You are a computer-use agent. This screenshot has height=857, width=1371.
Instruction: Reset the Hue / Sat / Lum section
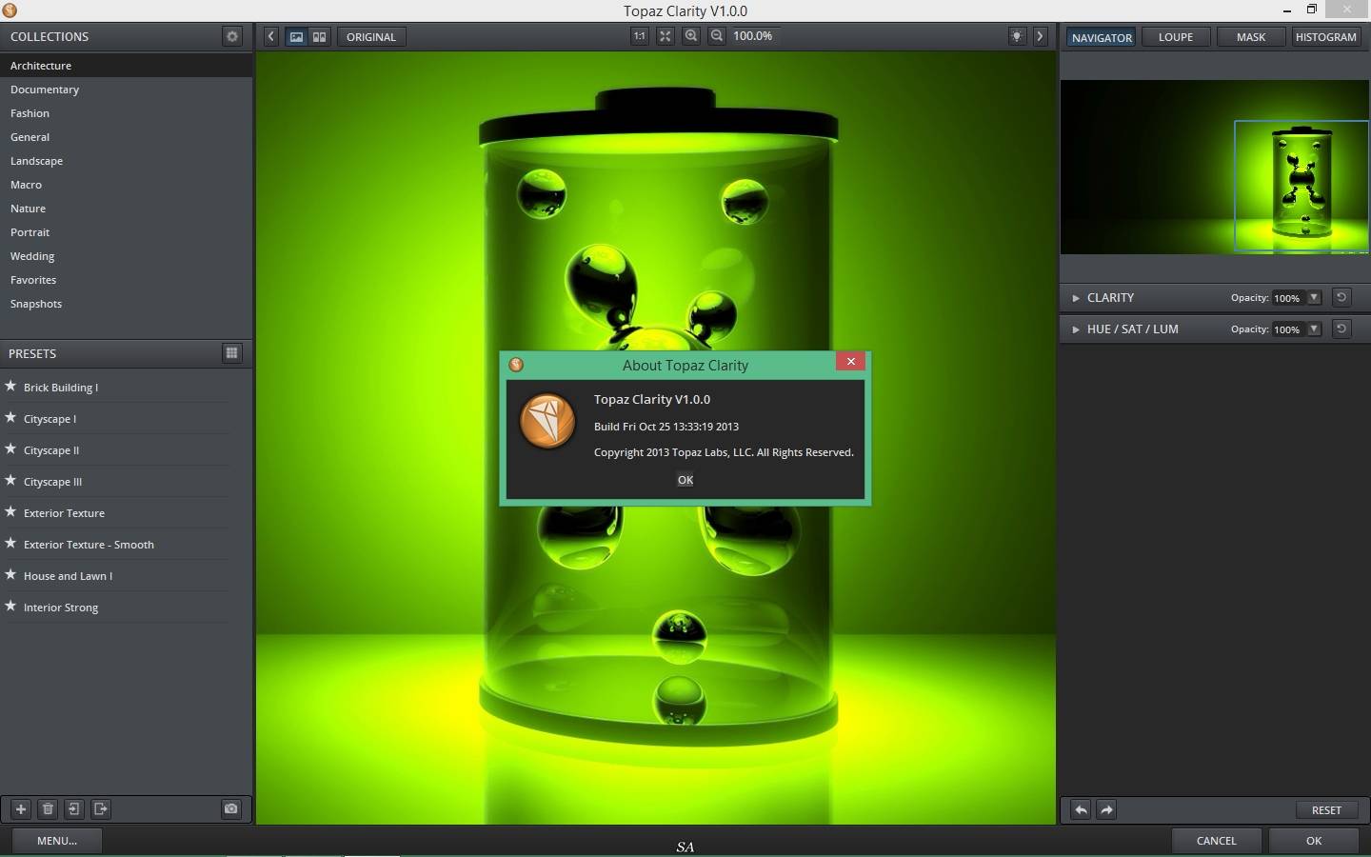[1341, 329]
